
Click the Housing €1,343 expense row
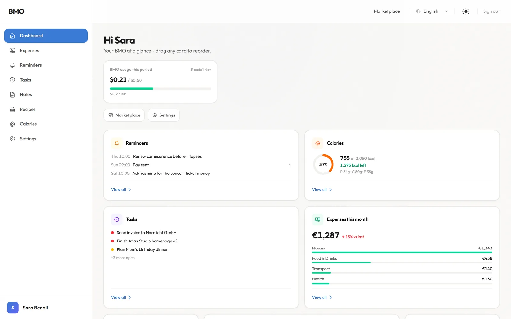[402, 249]
